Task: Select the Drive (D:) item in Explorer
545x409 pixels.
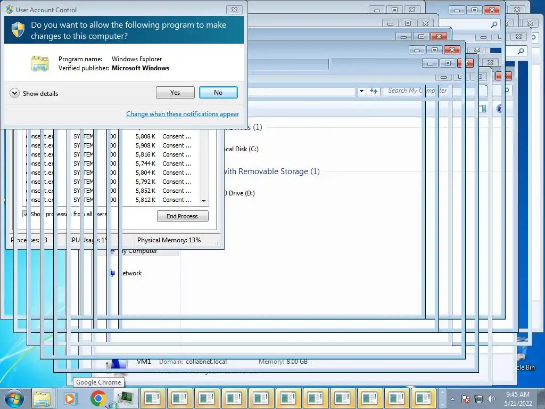Action: coord(239,193)
